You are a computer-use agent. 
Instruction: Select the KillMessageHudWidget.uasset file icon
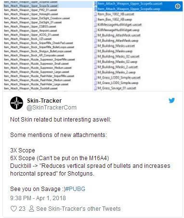tap(95, 25)
